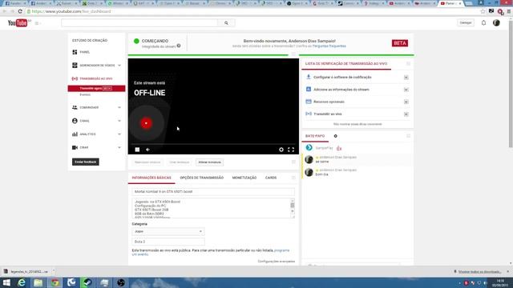The image size is (513, 288).
Task: Click the Recursos opcionais card icon
Action: click(308, 102)
